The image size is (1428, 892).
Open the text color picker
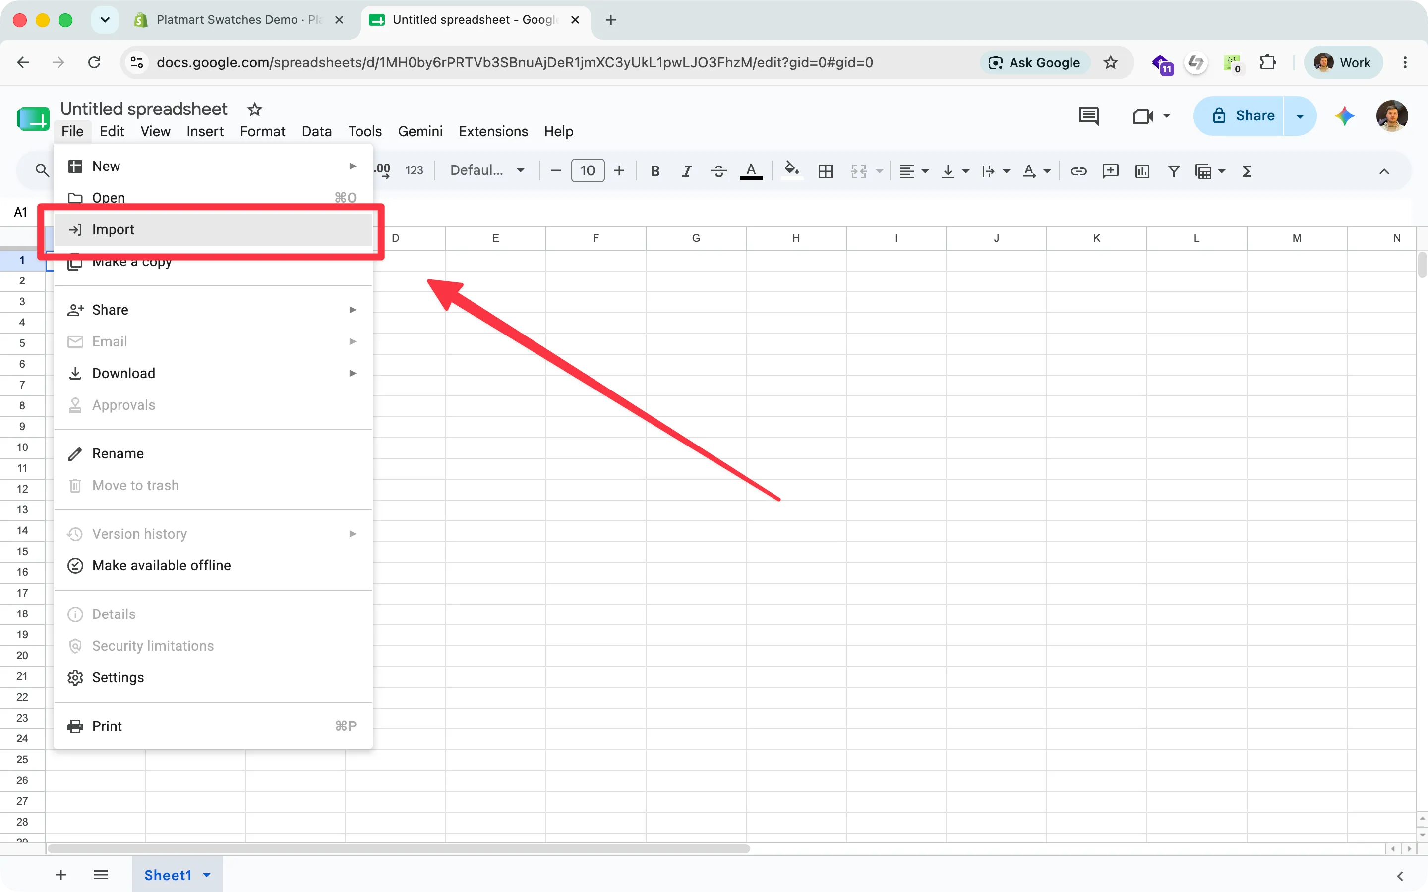pos(751,171)
